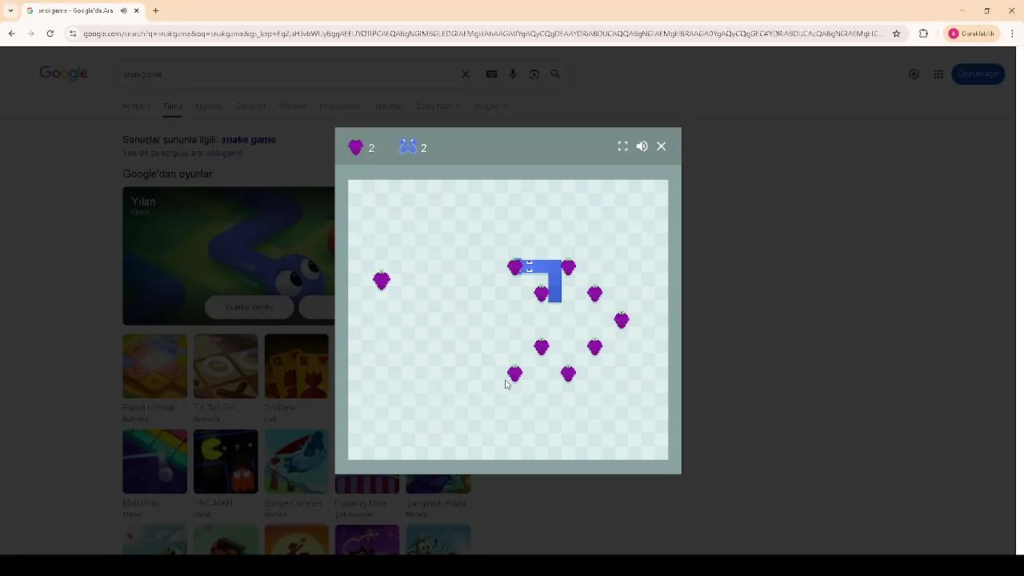The width and height of the screenshot is (1024, 576).
Task: Clear the Google search box text
Action: click(466, 74)
